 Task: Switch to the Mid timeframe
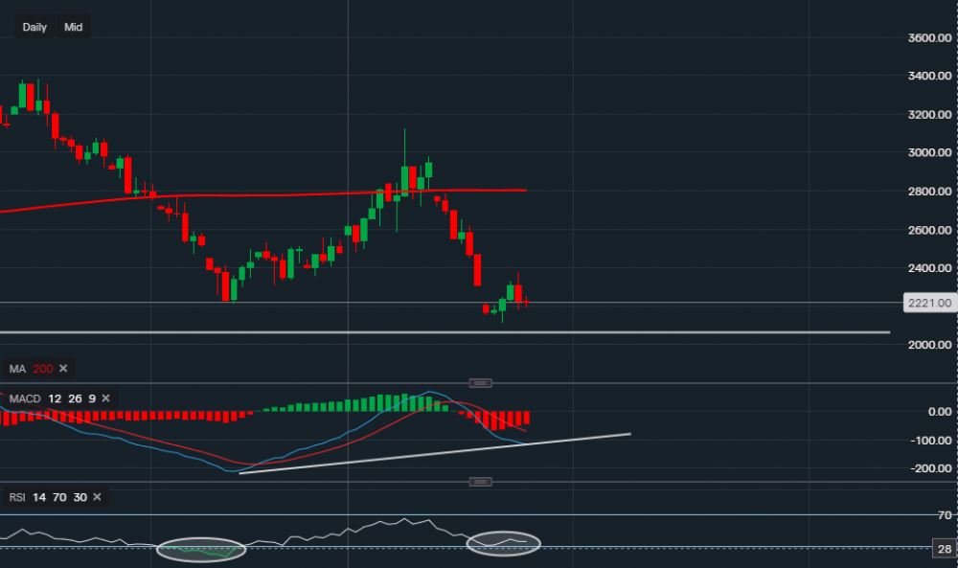[x=73, y=27]
